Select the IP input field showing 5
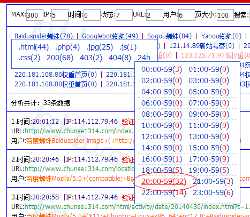The image size is (250, 217). [60, 15]
